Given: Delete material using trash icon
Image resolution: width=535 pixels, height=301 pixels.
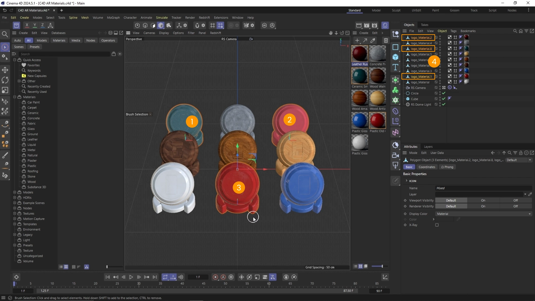Looking at the screenshot, I should (386, 40).
